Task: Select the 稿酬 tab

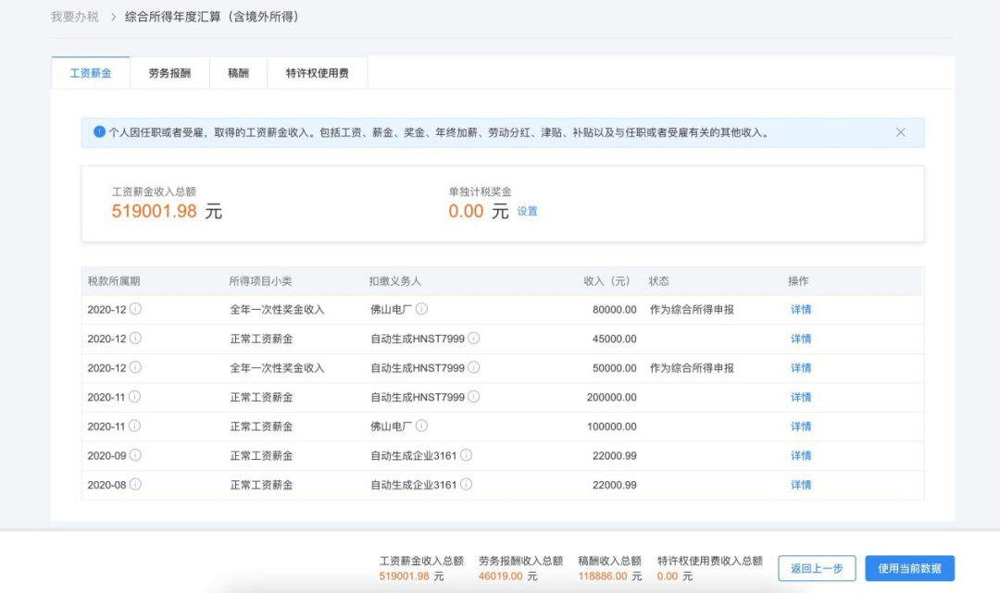Action: click(x=239, y=73)
